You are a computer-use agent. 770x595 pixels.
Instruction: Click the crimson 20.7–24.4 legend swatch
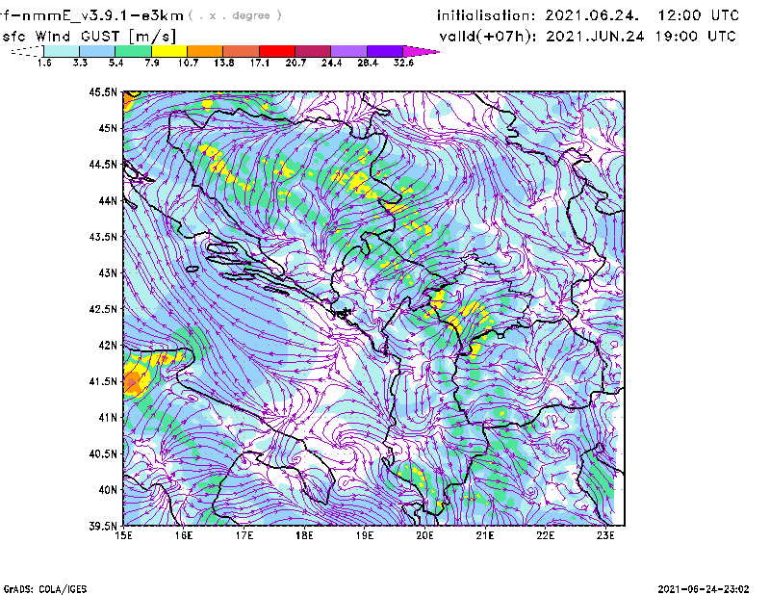(x=313, y=51)
